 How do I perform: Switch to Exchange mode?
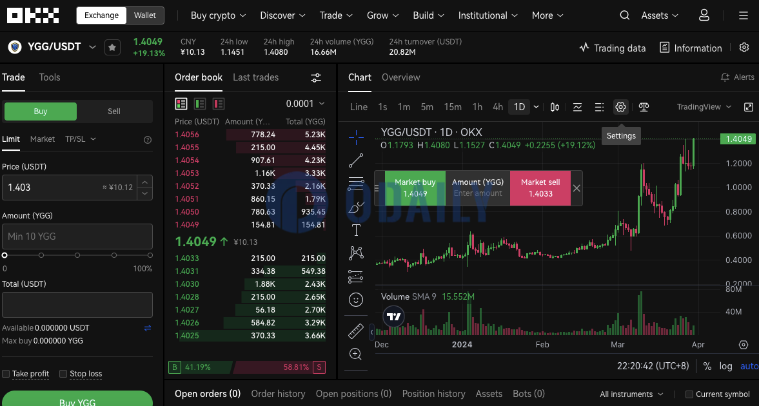point(102,15)
